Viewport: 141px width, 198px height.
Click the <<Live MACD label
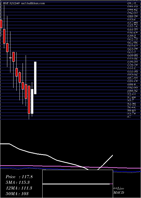119,191
